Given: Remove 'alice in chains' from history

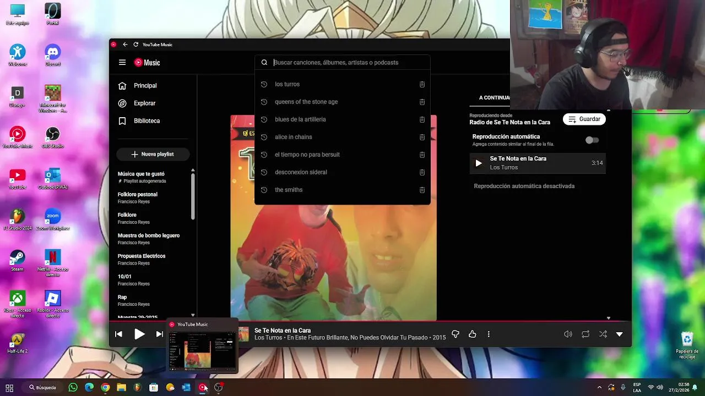Looking at the screenshot, I should tap(422, 137).
